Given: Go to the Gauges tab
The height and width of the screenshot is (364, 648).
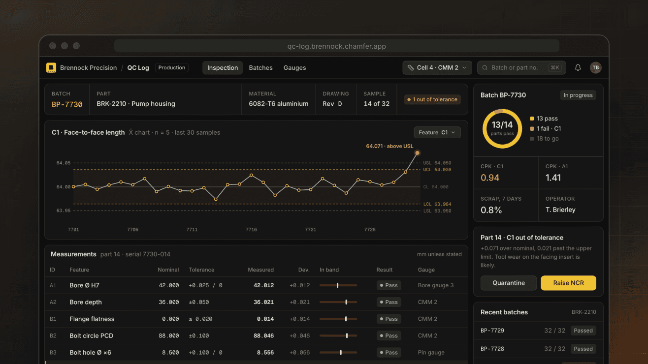Looking at the screenshot, I should 294,68.
